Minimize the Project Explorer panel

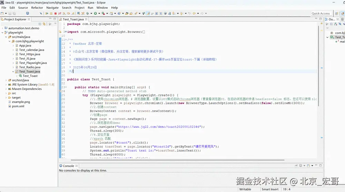pyautogui.click(x=50, y=19)
